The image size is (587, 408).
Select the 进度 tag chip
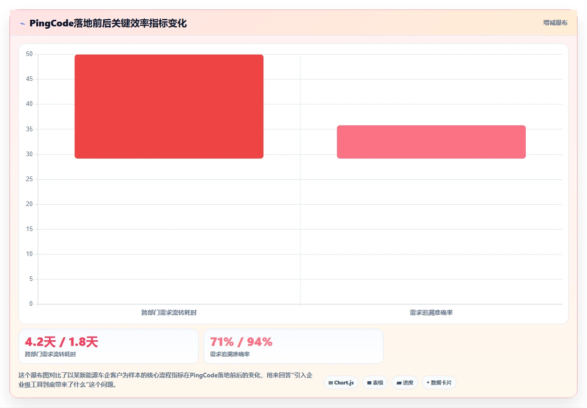pos(405,383)
